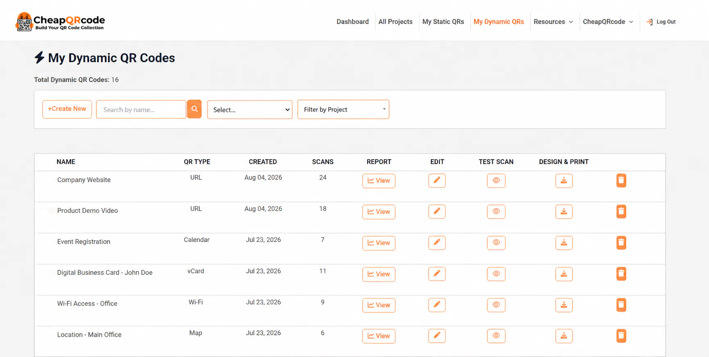Test scan Wi-Fi Access - Office
The image size is (709, 357).
click(496, 305)
